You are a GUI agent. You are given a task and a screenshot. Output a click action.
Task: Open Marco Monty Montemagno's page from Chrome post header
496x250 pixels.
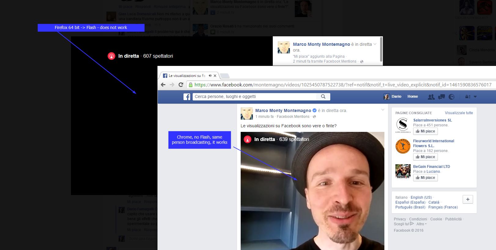click(283, 111)
